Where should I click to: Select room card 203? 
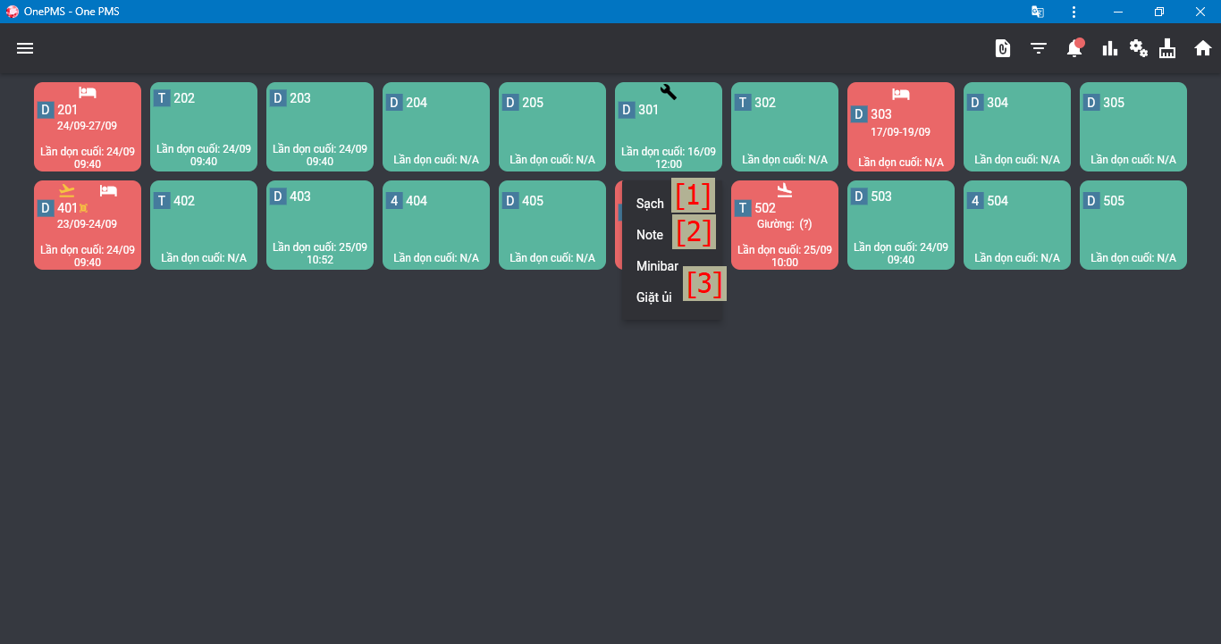pos(320,127)
